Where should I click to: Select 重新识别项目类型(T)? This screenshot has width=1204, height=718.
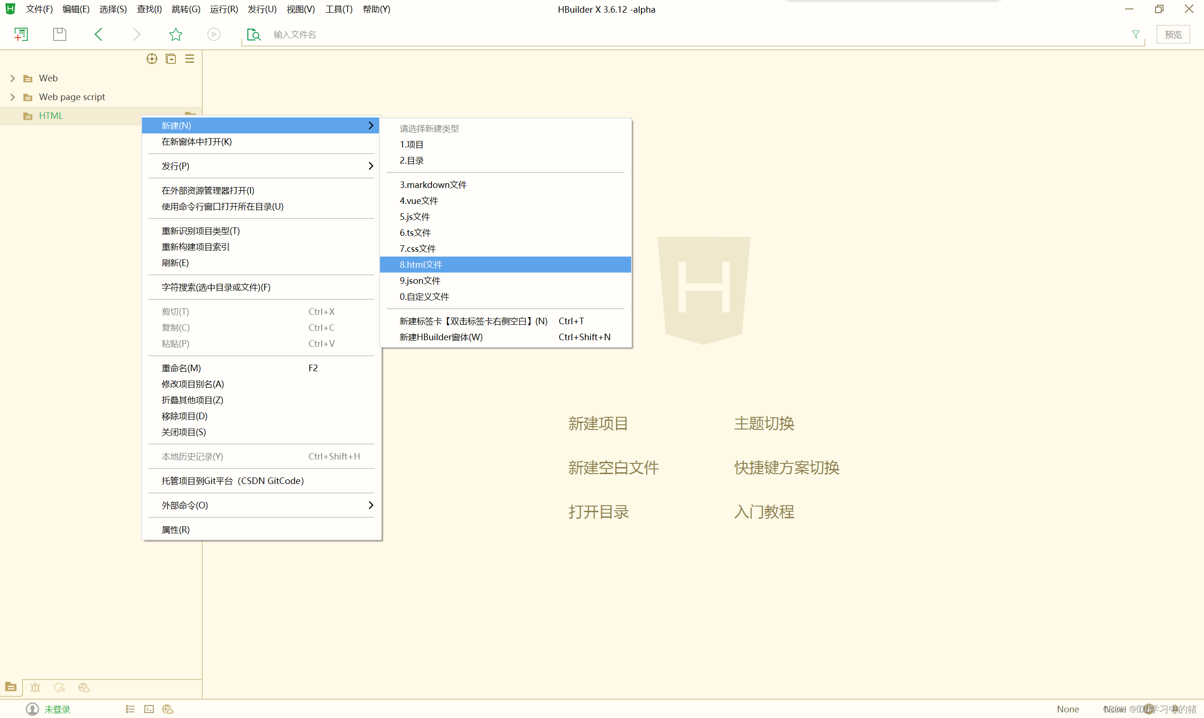(x=261, y=231)
